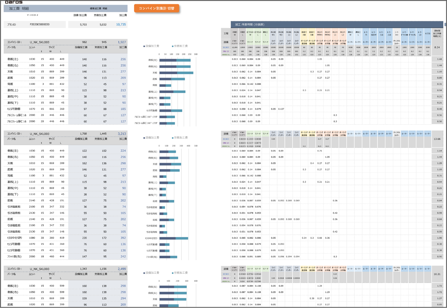
Task: Click the コンバイン別集計 切替 orange button
Action: (x=157, y=9)
